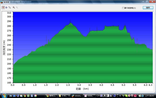
Task: Click the half/full width language bar icon
Action: [x=108, y=96]
